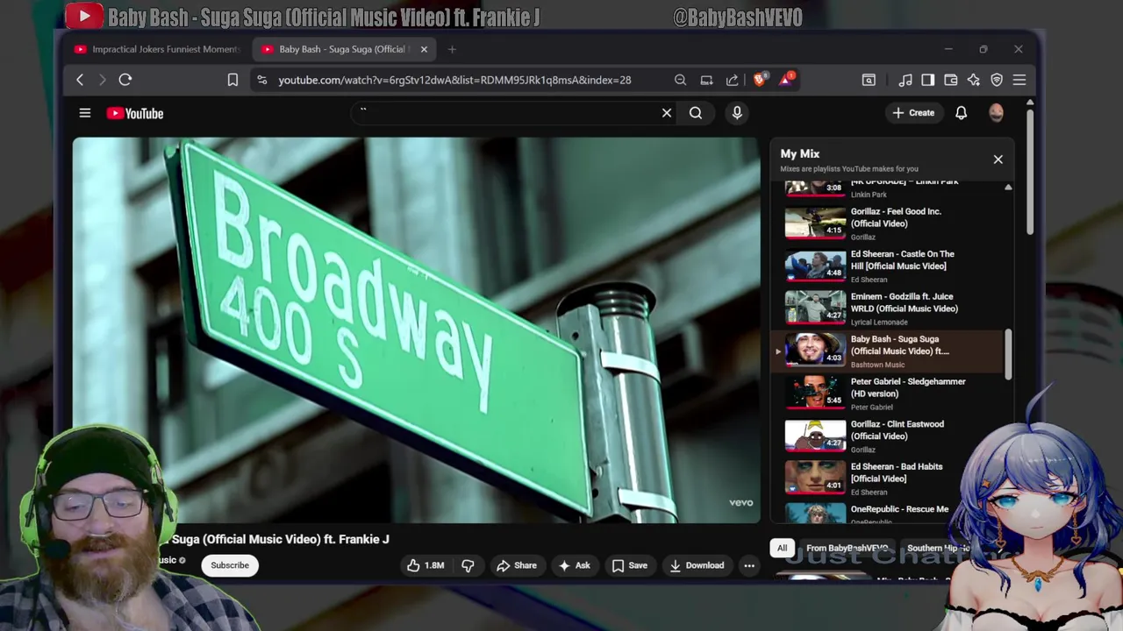
Task: Toggle the browser sidebar panel
Action: coord(927,80)
